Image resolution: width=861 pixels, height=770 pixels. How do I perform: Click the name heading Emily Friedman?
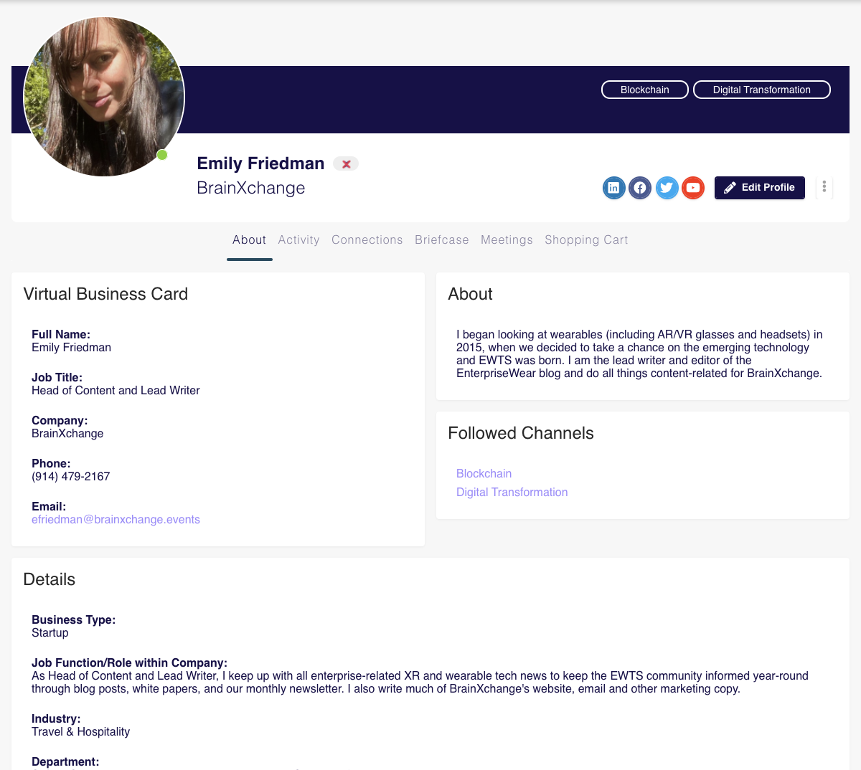[260, 163]
